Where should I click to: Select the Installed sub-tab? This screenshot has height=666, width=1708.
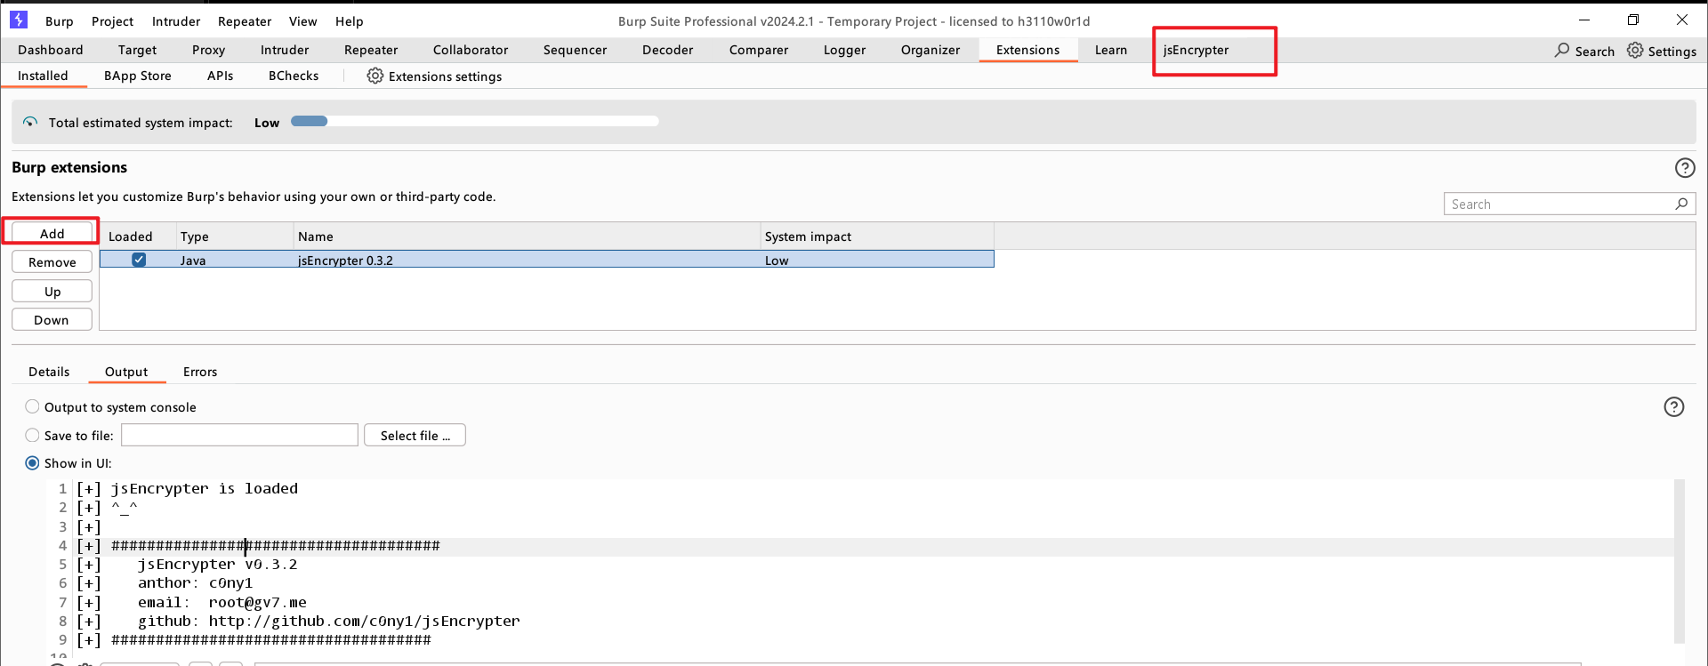[43, 76]
